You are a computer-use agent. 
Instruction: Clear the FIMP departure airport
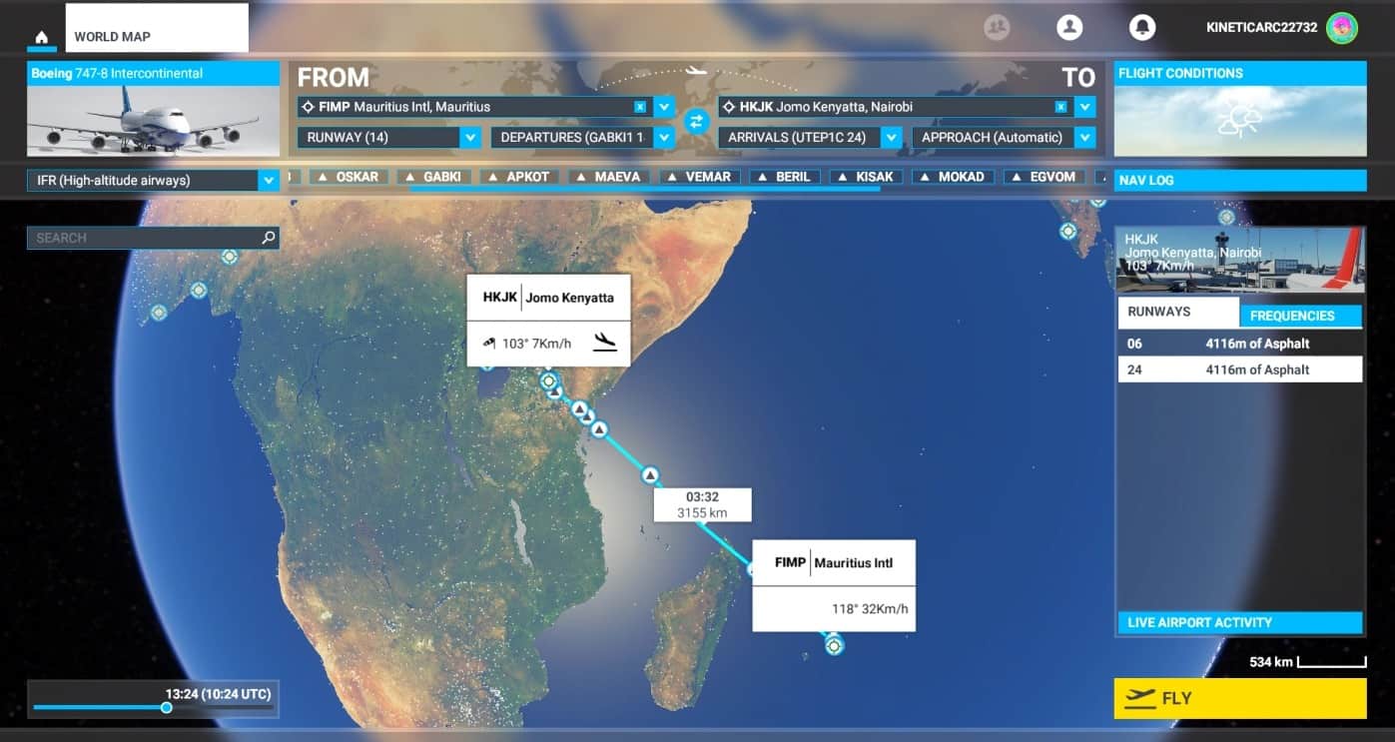640,107
